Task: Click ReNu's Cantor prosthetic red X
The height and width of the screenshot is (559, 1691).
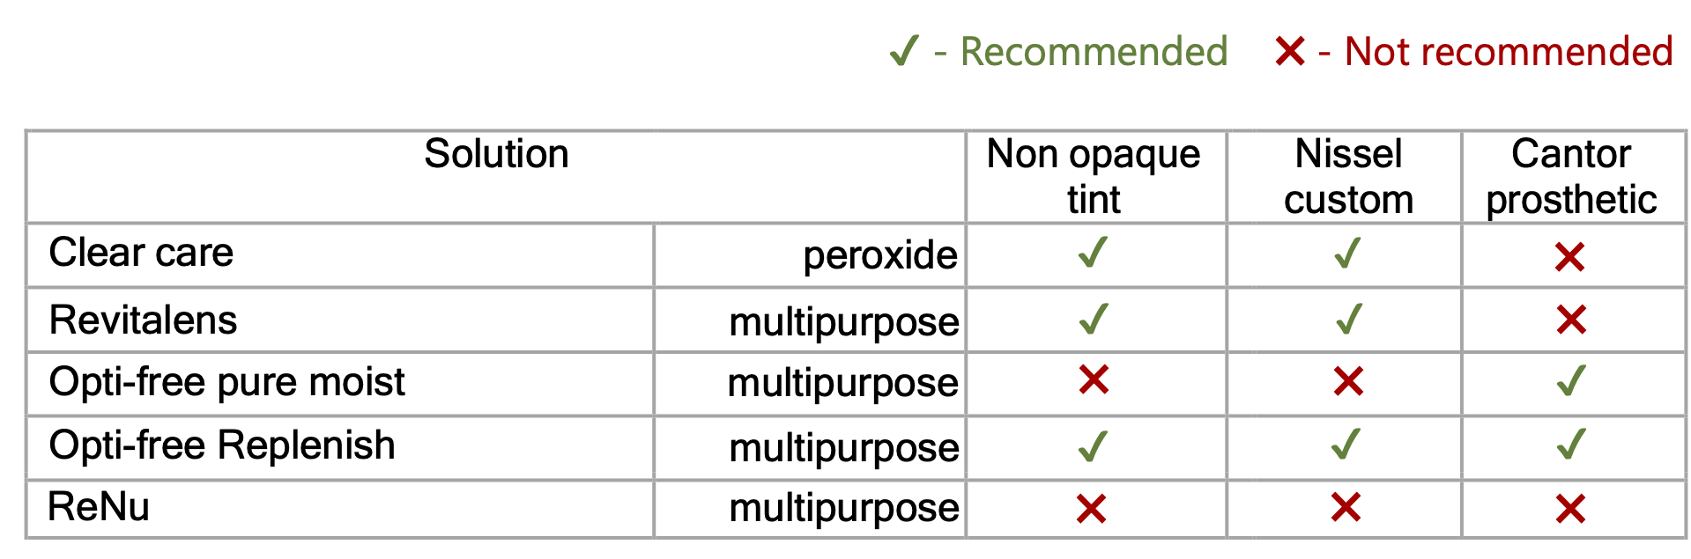Action: click(1570, 509)
